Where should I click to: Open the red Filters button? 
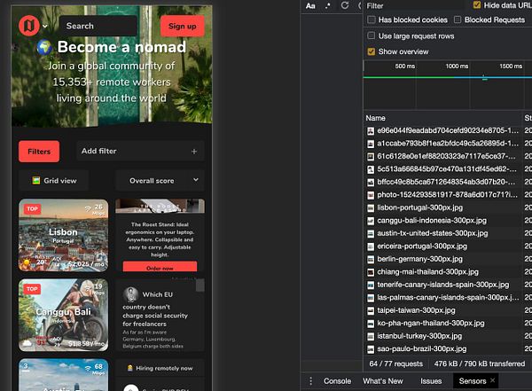(x=39, y=152)
